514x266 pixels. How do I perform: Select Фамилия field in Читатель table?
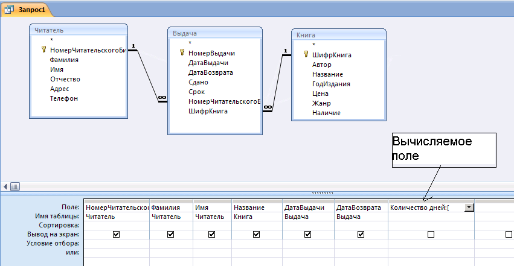click(64, 60)
